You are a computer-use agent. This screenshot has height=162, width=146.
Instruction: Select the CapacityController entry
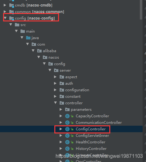pos(92,116)
